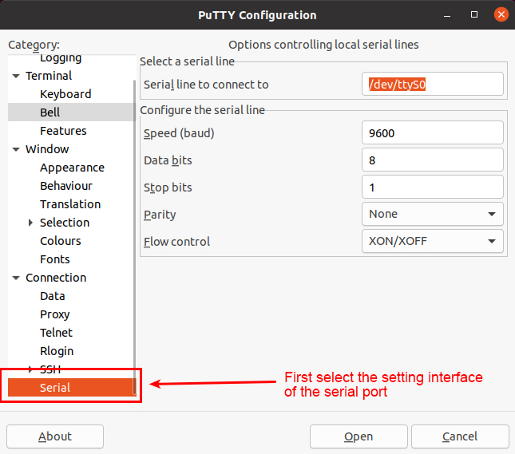Click the Speed (baud) input field
The height and width of the screenshot is (454, 515).
[432, 133]
